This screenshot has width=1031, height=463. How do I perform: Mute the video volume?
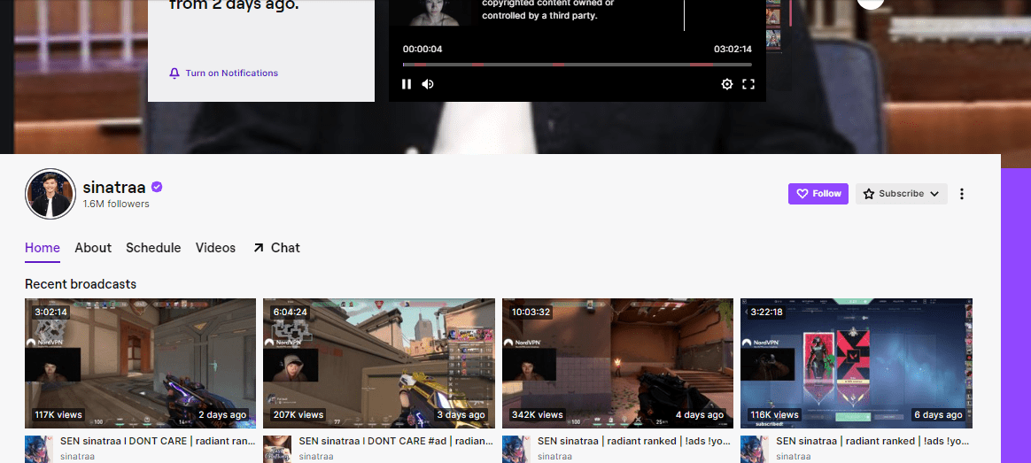click(428, 84)
